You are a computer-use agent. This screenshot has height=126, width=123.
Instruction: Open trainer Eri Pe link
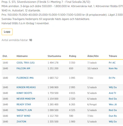pos(112,78)
